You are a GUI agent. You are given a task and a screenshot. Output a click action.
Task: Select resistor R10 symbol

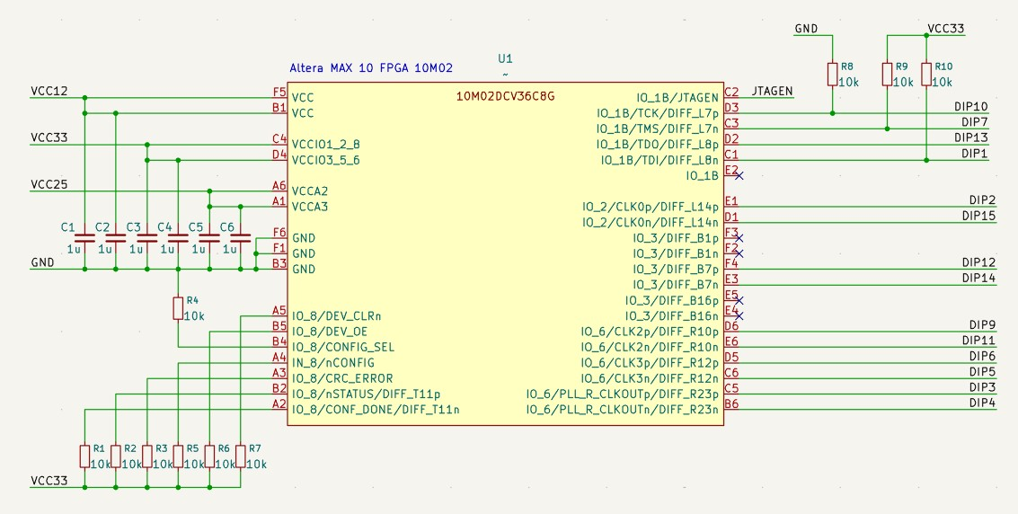926,74
